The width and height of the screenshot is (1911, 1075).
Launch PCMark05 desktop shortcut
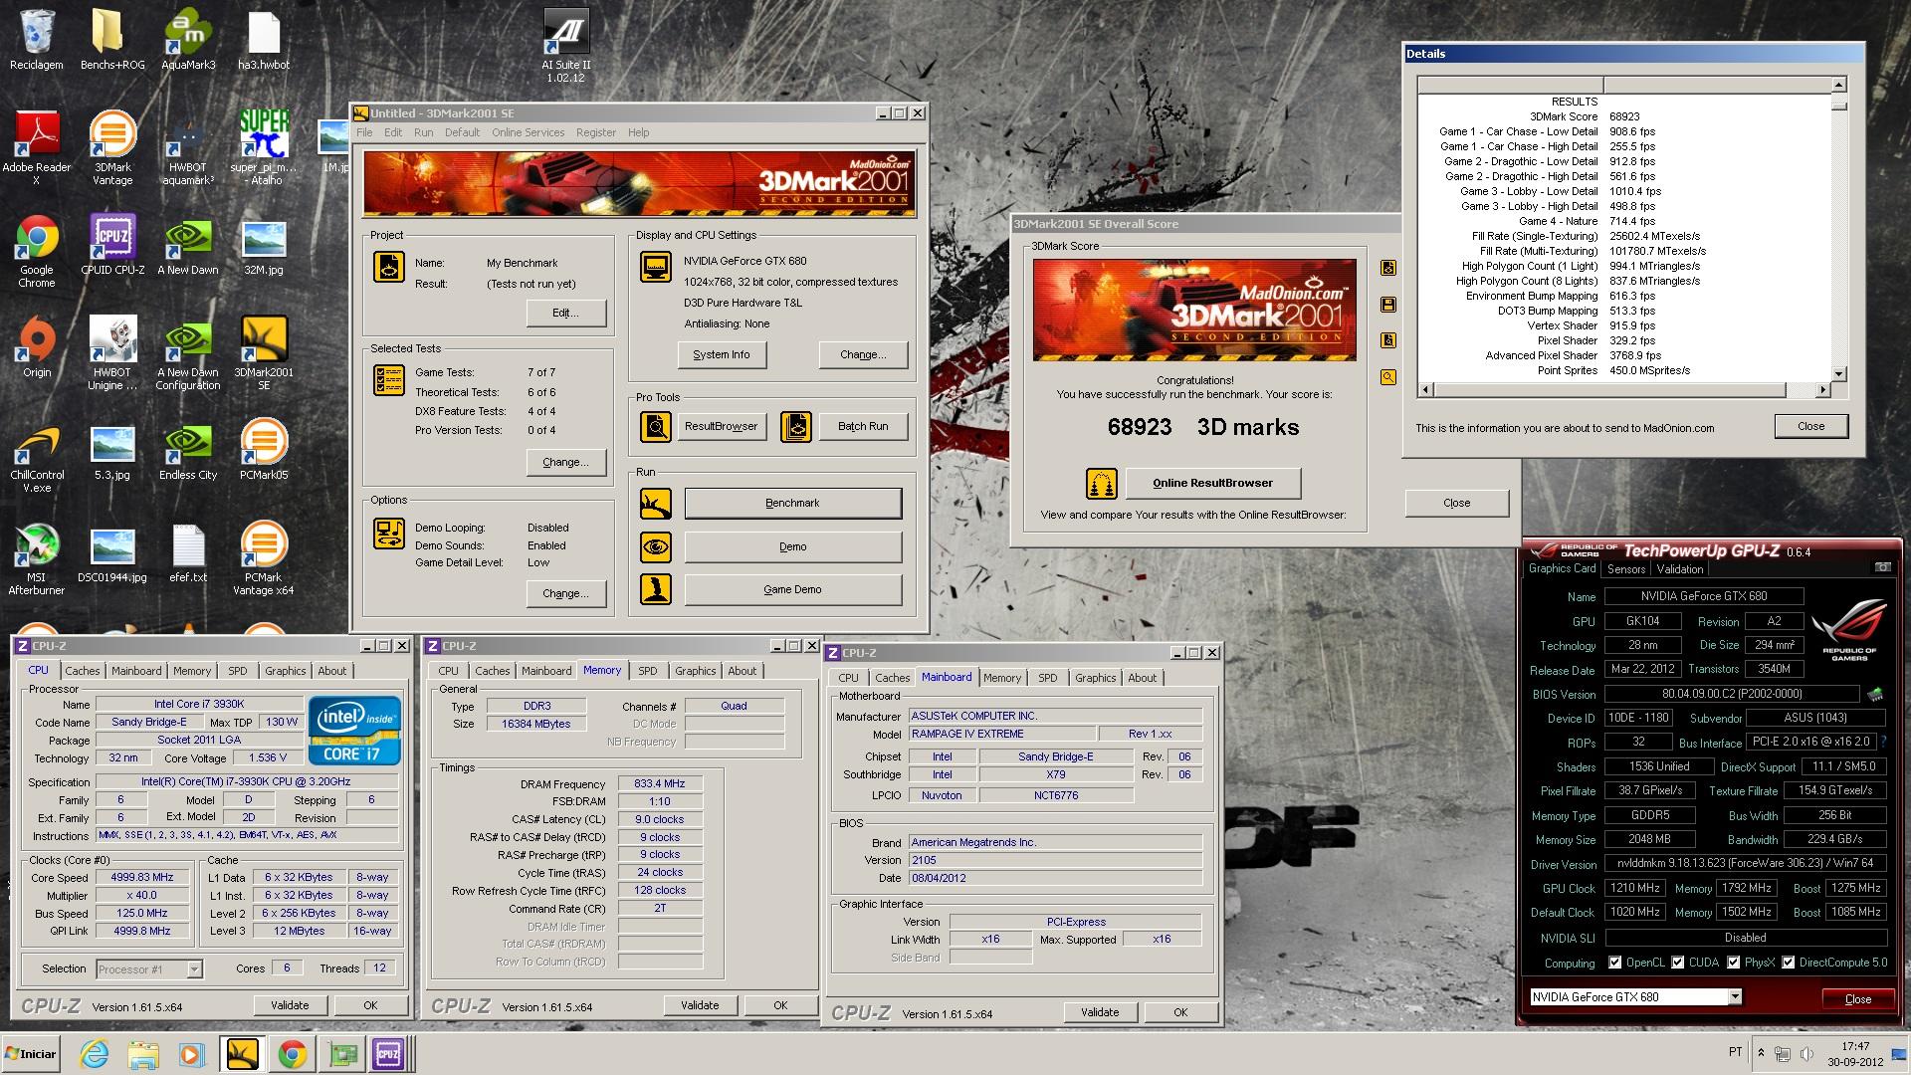coord(264,450)
